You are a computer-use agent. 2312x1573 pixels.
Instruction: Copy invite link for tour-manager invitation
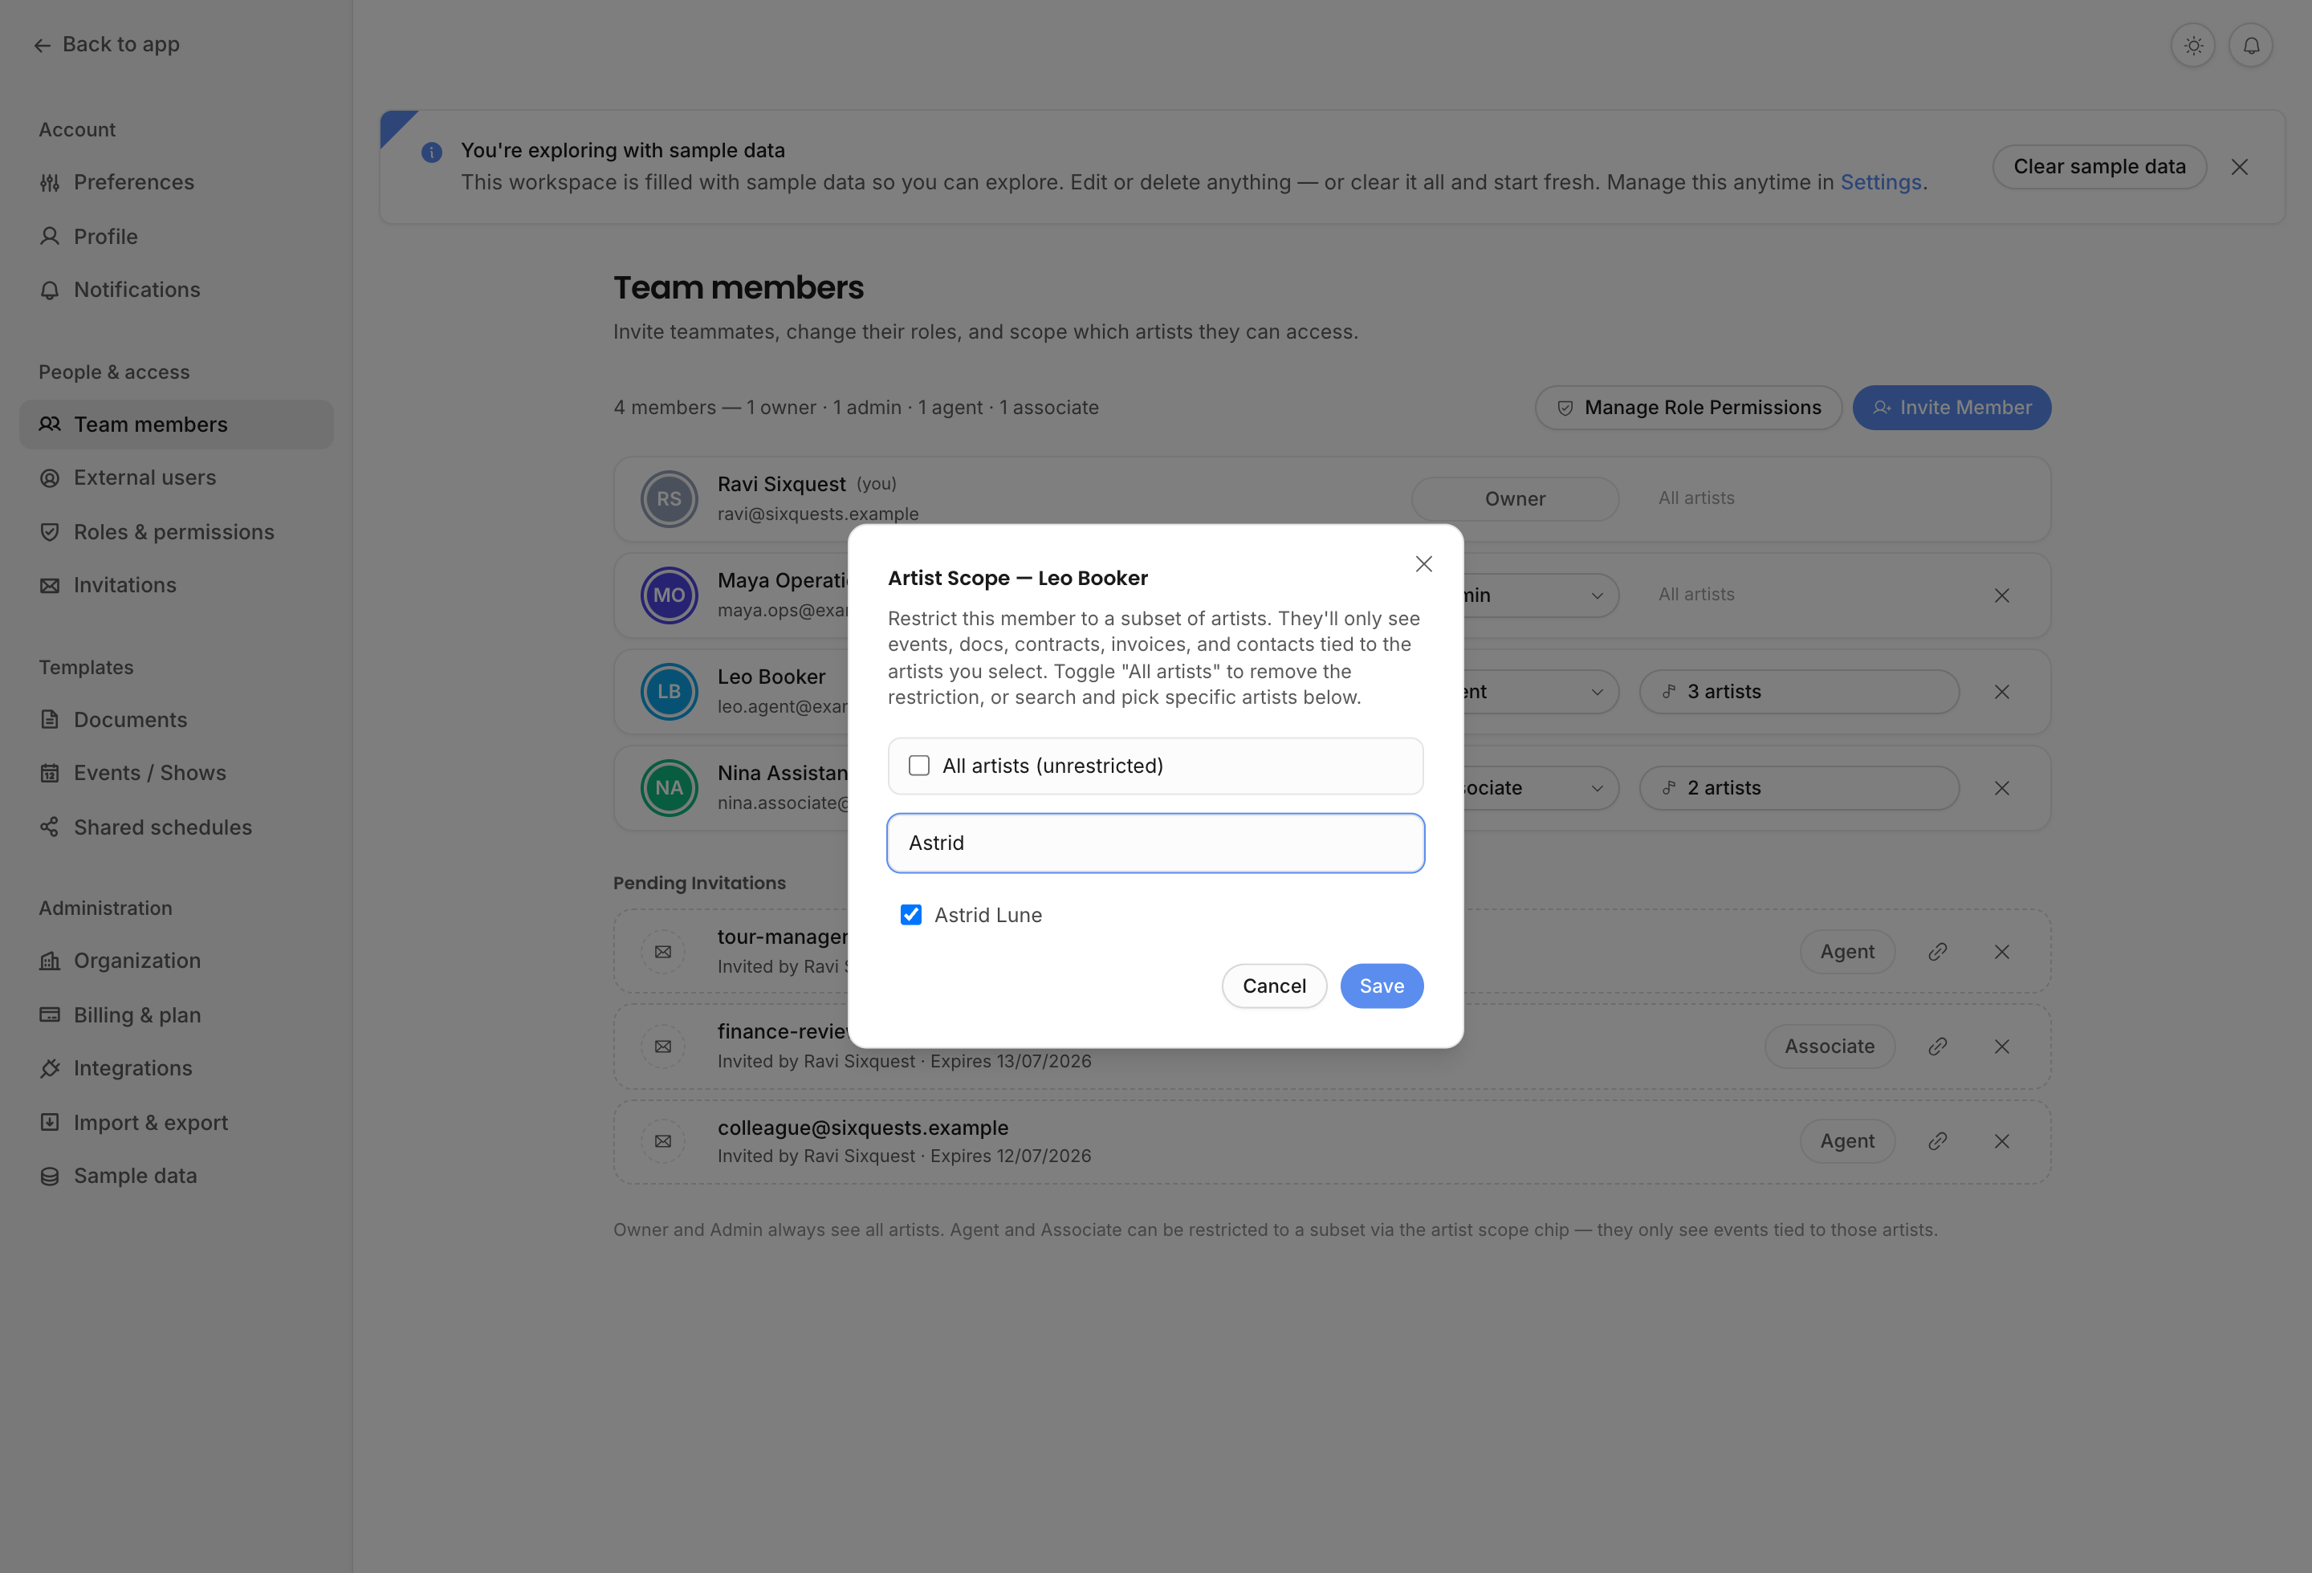point(1937,952)
